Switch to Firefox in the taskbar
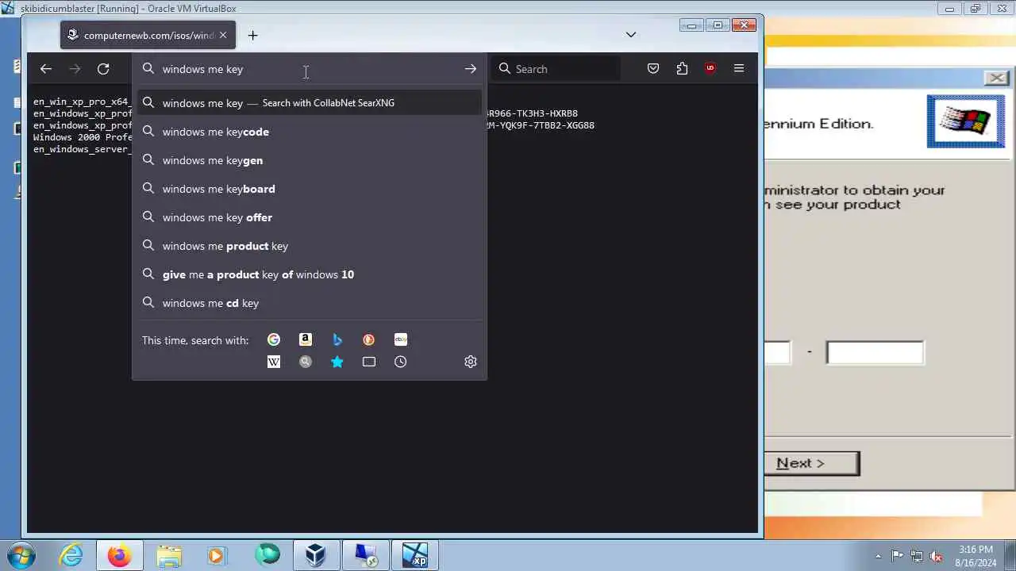1016x571 pixels. click(120, 555)
